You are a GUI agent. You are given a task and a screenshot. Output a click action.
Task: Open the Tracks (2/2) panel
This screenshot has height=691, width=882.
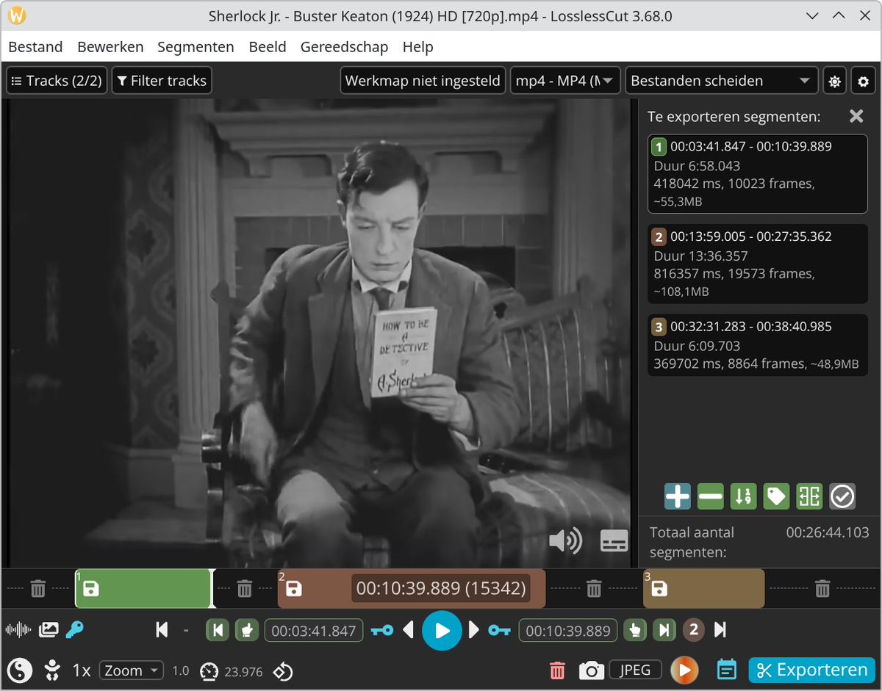coord(57,81)
